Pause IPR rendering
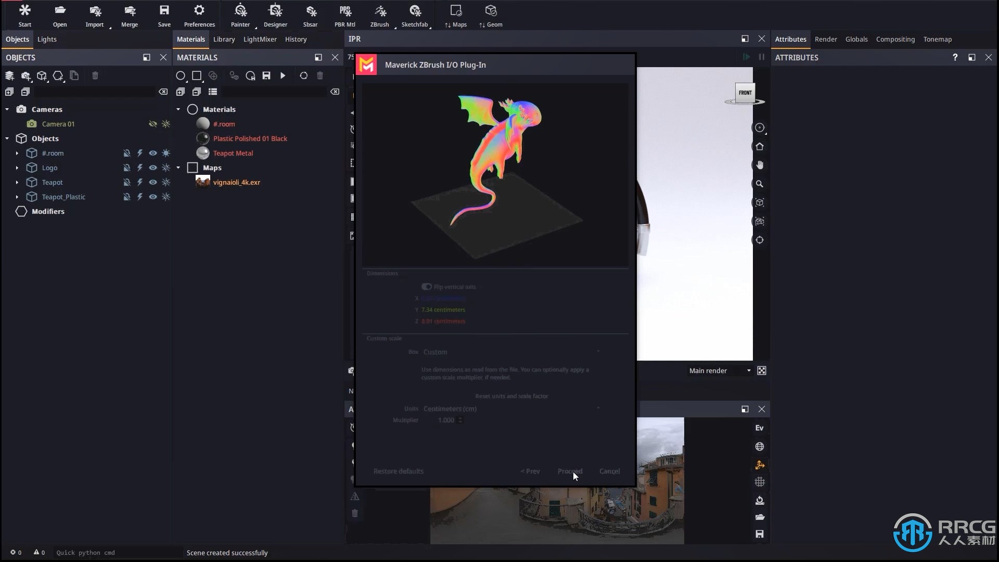 click(x=762, y=57)
